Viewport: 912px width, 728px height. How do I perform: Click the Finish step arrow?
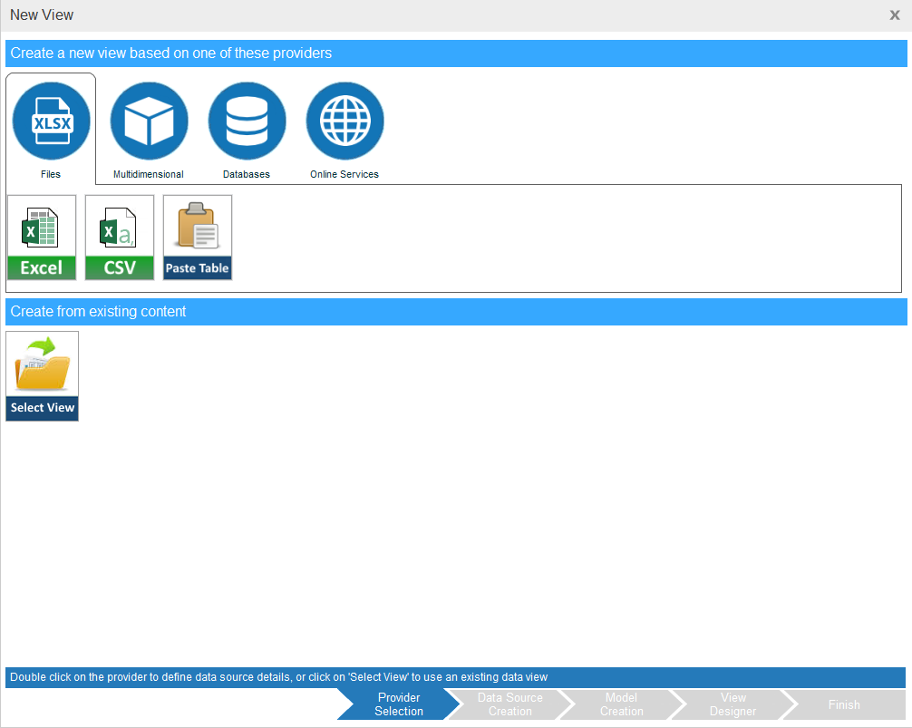pyautogui.click(x=843, y=704)
